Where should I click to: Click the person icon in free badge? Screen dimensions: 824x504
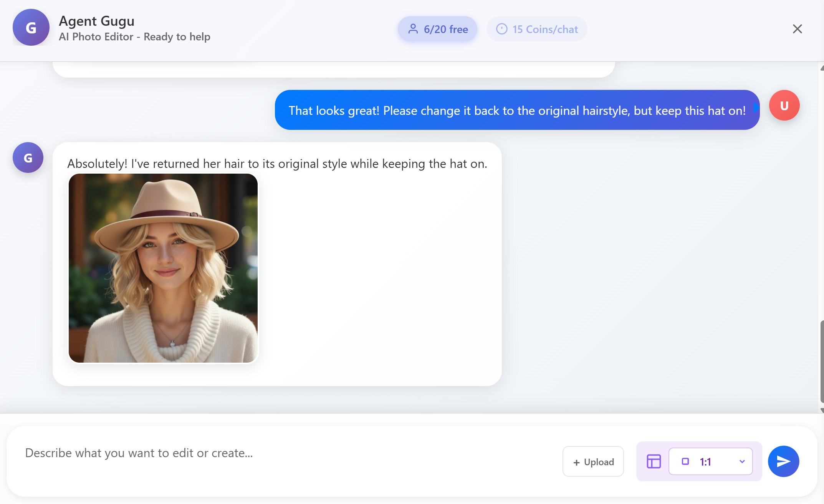pos(413,29)
